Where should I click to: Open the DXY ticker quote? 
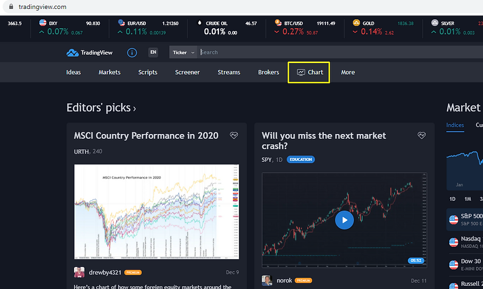click(70, 28)
